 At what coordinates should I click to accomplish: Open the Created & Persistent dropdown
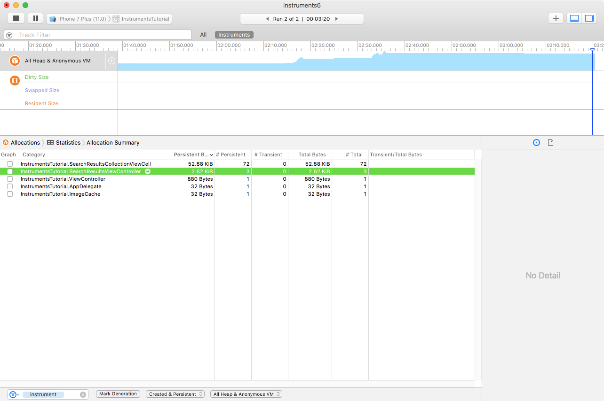point(175,394)
